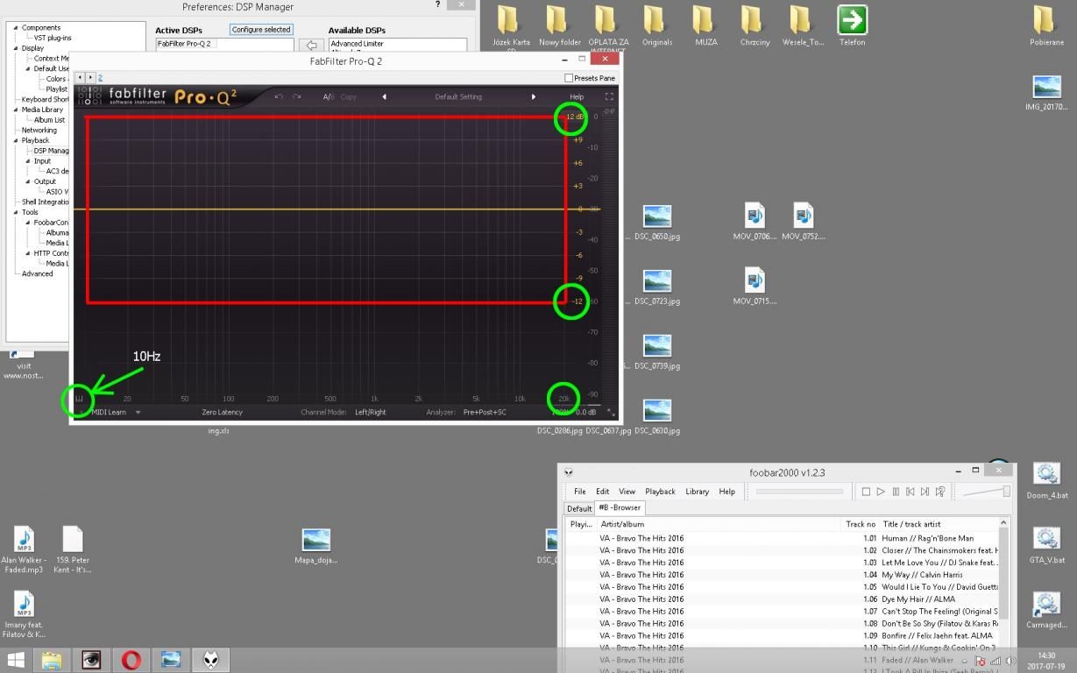Open the File menu in foobar2000

(x=579, y=492)
